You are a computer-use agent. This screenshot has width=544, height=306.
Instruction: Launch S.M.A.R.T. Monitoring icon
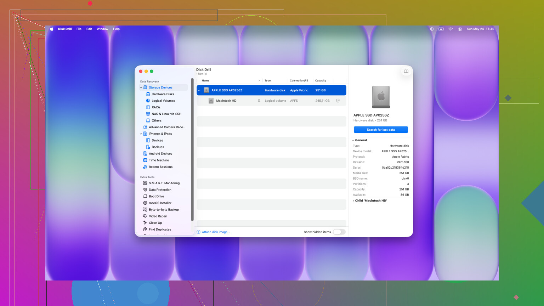coord(145,183)
